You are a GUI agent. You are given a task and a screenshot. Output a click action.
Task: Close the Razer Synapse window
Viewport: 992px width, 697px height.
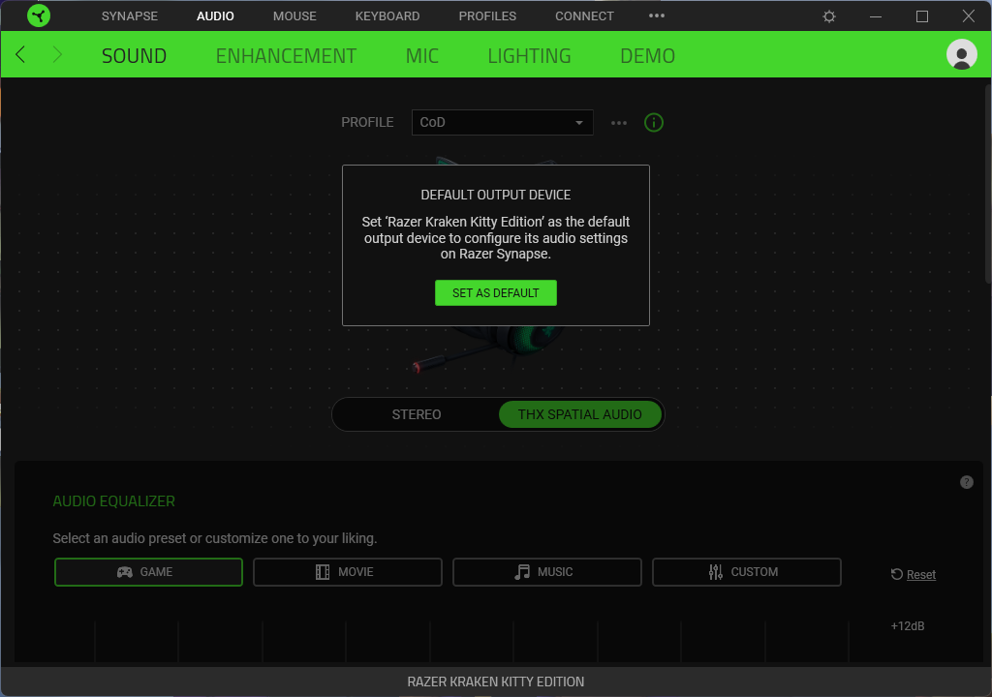coord(968,16)
